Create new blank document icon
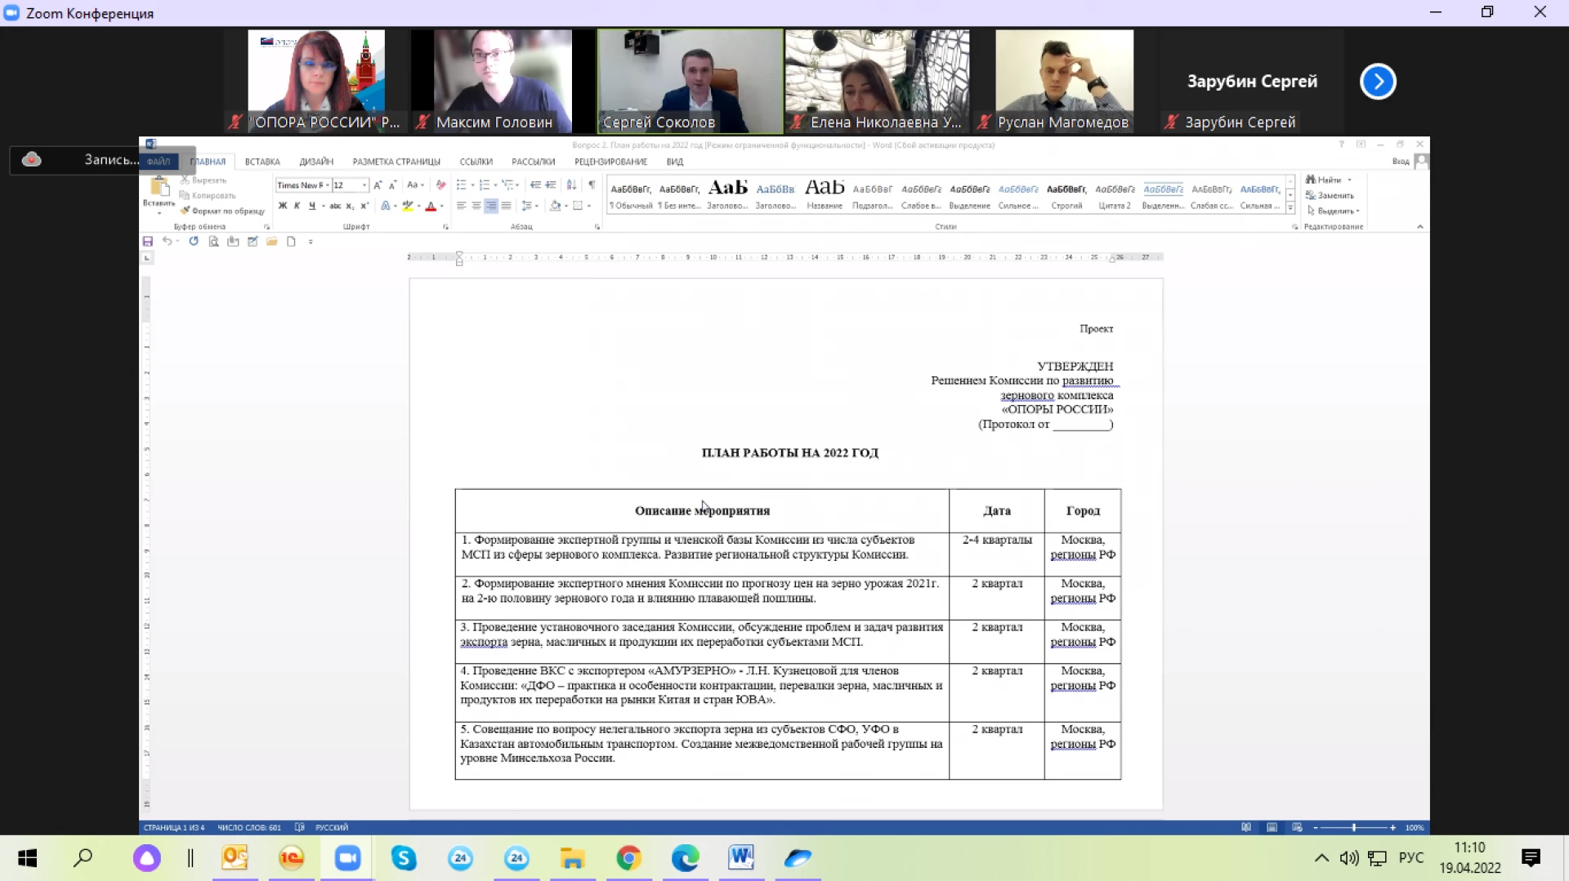The image size is (1569, 881). (x=291, y=242)
